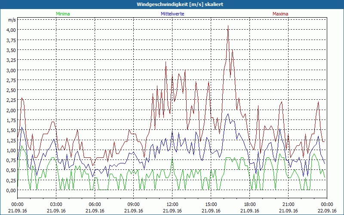This screenshot has width=344, height=215.
Task: Click the 09:00 time axis label
Action: (134, 204)
